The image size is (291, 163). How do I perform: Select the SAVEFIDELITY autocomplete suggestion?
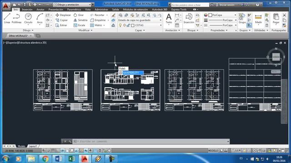[x=131, y=73]
